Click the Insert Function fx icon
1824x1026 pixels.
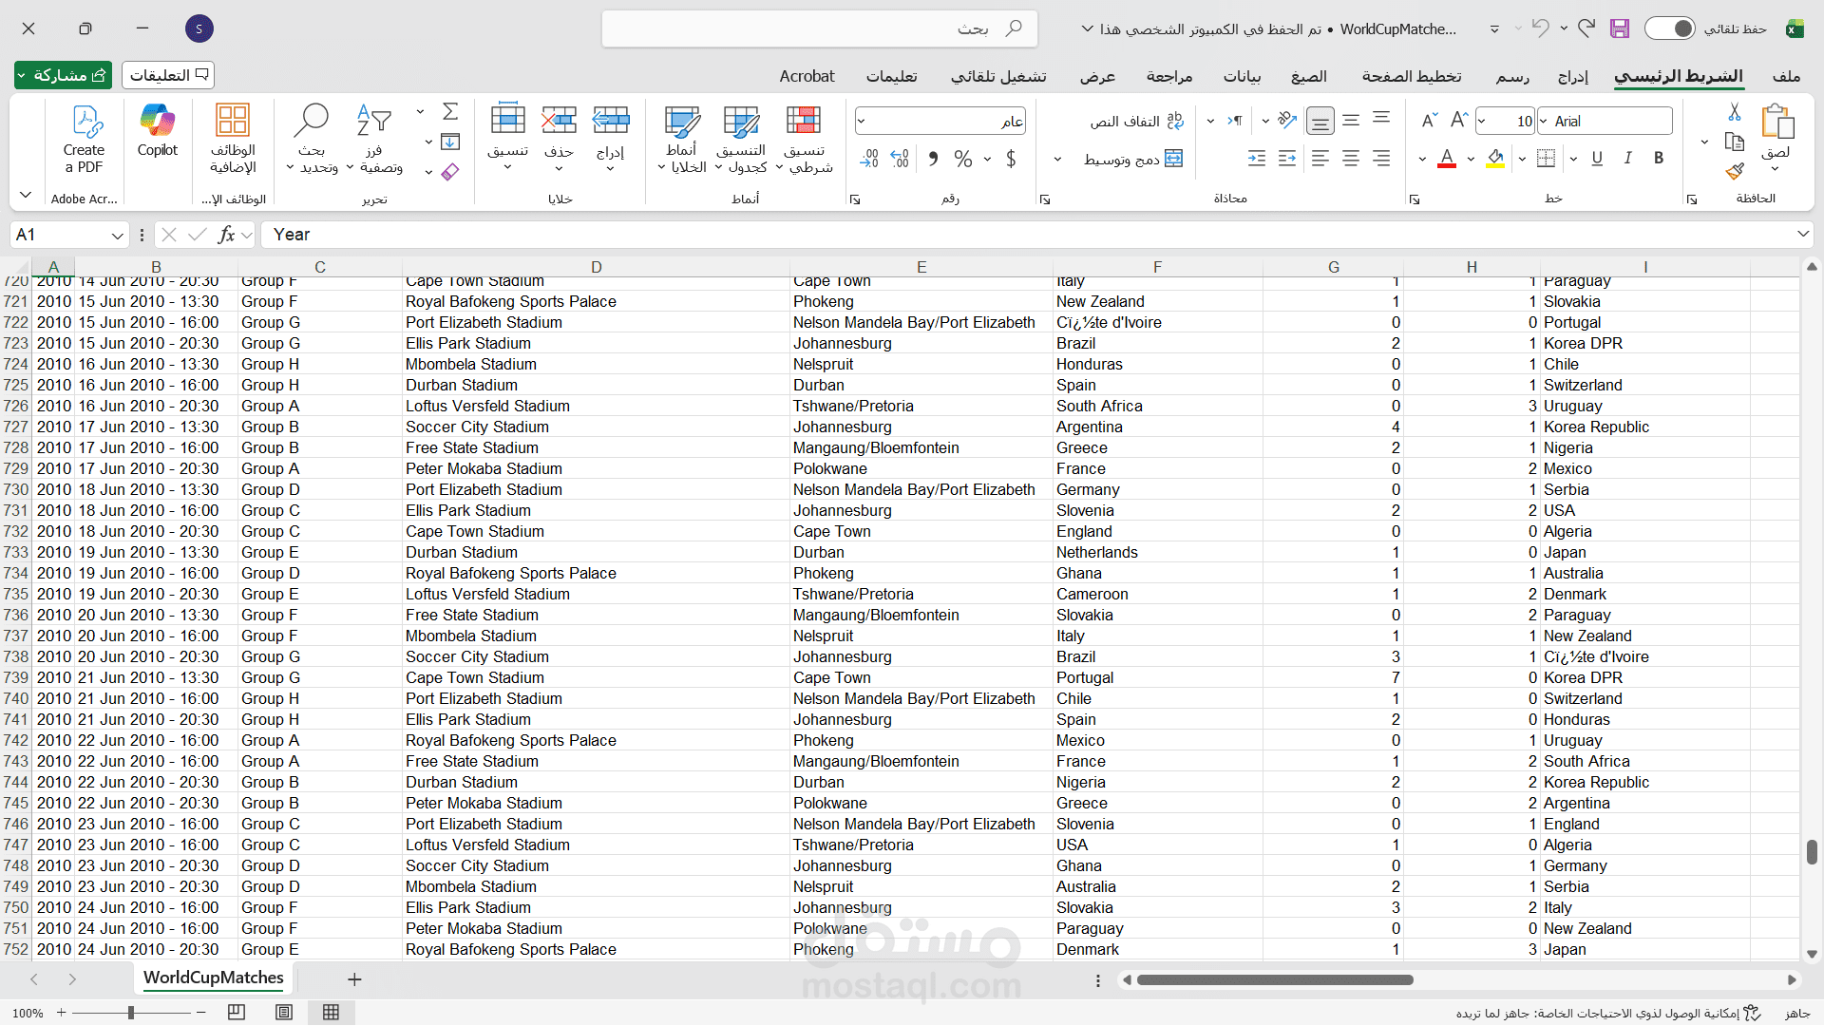[x=226, y=235]
